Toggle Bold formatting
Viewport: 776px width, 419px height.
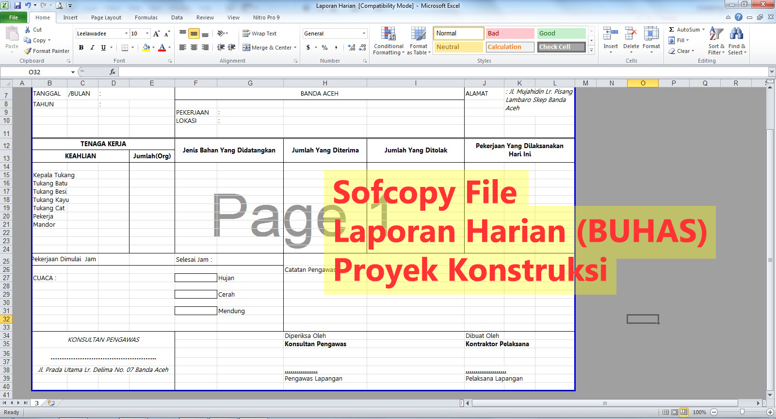click(x=81, y=48)
